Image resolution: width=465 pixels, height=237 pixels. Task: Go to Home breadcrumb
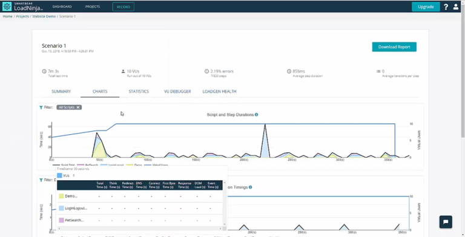(8, 16)
